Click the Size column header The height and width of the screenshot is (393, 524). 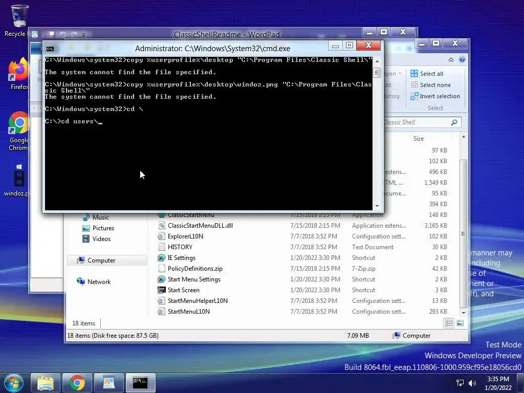tap(419, 138)
